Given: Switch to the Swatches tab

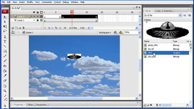Looking at the screenshot, I should coord(168,11).
